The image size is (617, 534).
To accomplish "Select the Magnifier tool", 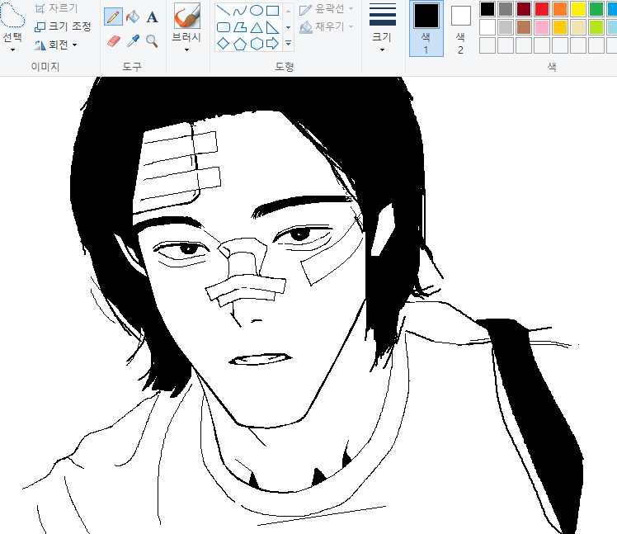I will (x=152, y=41).
